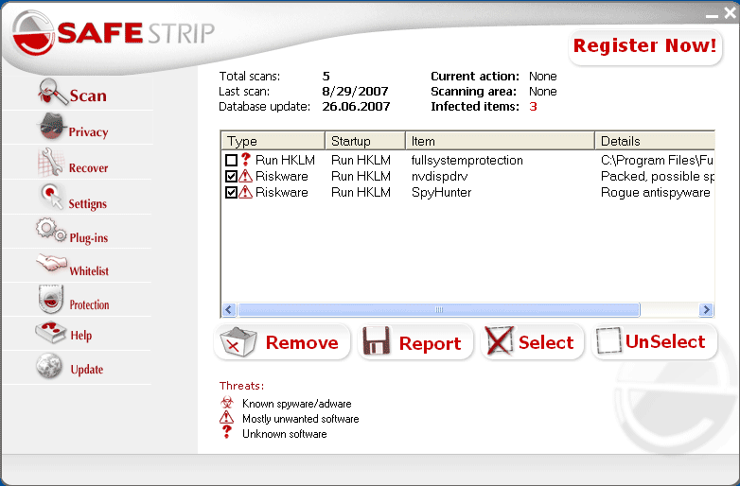Click the Update globe icon

49,366
